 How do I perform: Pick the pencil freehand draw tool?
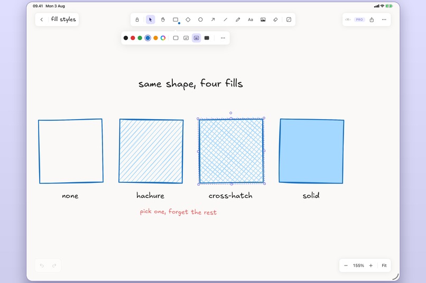(x=238, y=19)
